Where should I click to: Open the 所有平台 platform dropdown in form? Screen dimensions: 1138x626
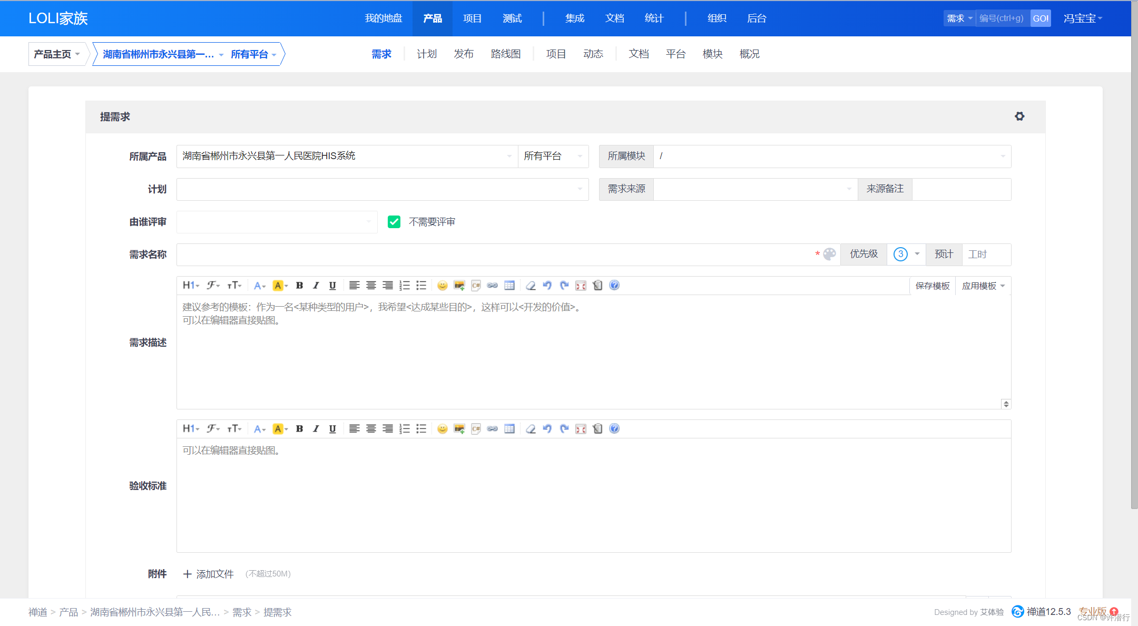553,156
